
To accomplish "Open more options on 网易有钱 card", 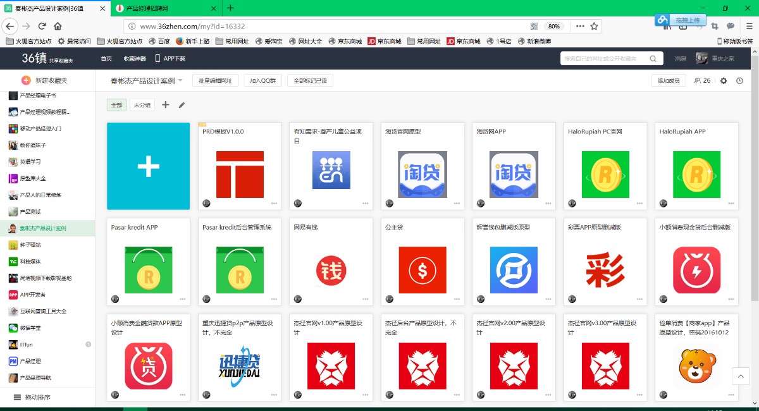I will coord(365,299).
